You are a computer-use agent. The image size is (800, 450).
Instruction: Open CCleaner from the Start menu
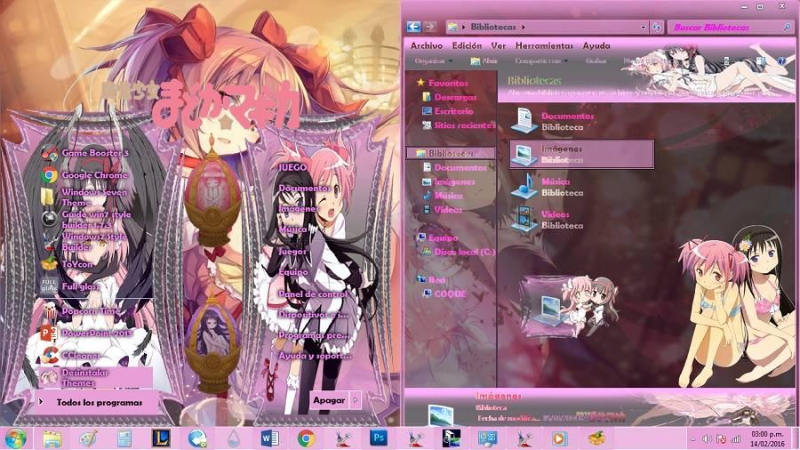tap(70, 355)
